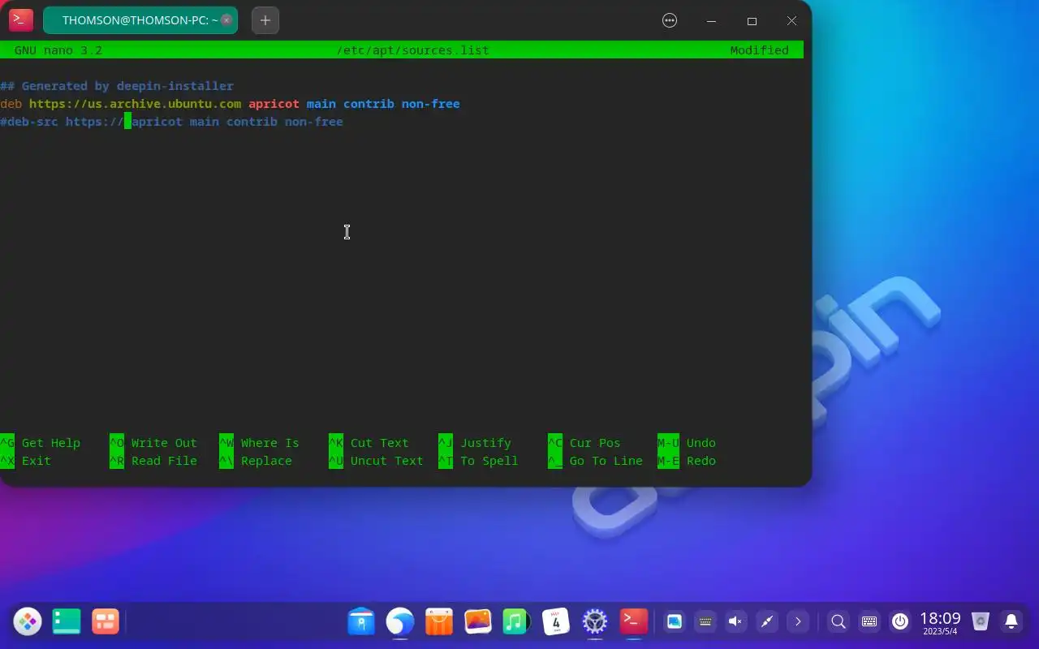This screenshot has height=649, width=1039.
Task: Click the red 'apricot' word in deb line
Action: point(274,104)
